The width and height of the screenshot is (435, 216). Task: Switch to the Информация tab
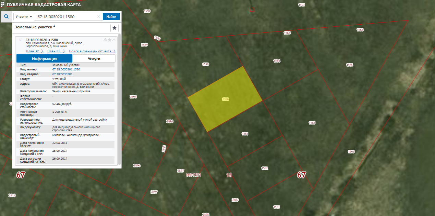[45, 59]
